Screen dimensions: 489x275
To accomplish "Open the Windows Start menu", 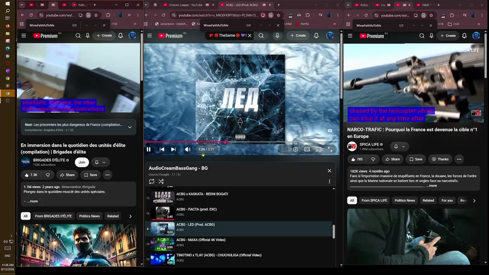I will [8, 4].
